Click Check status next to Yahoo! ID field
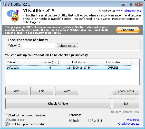 pyautogui.click(x=67, y=46)
